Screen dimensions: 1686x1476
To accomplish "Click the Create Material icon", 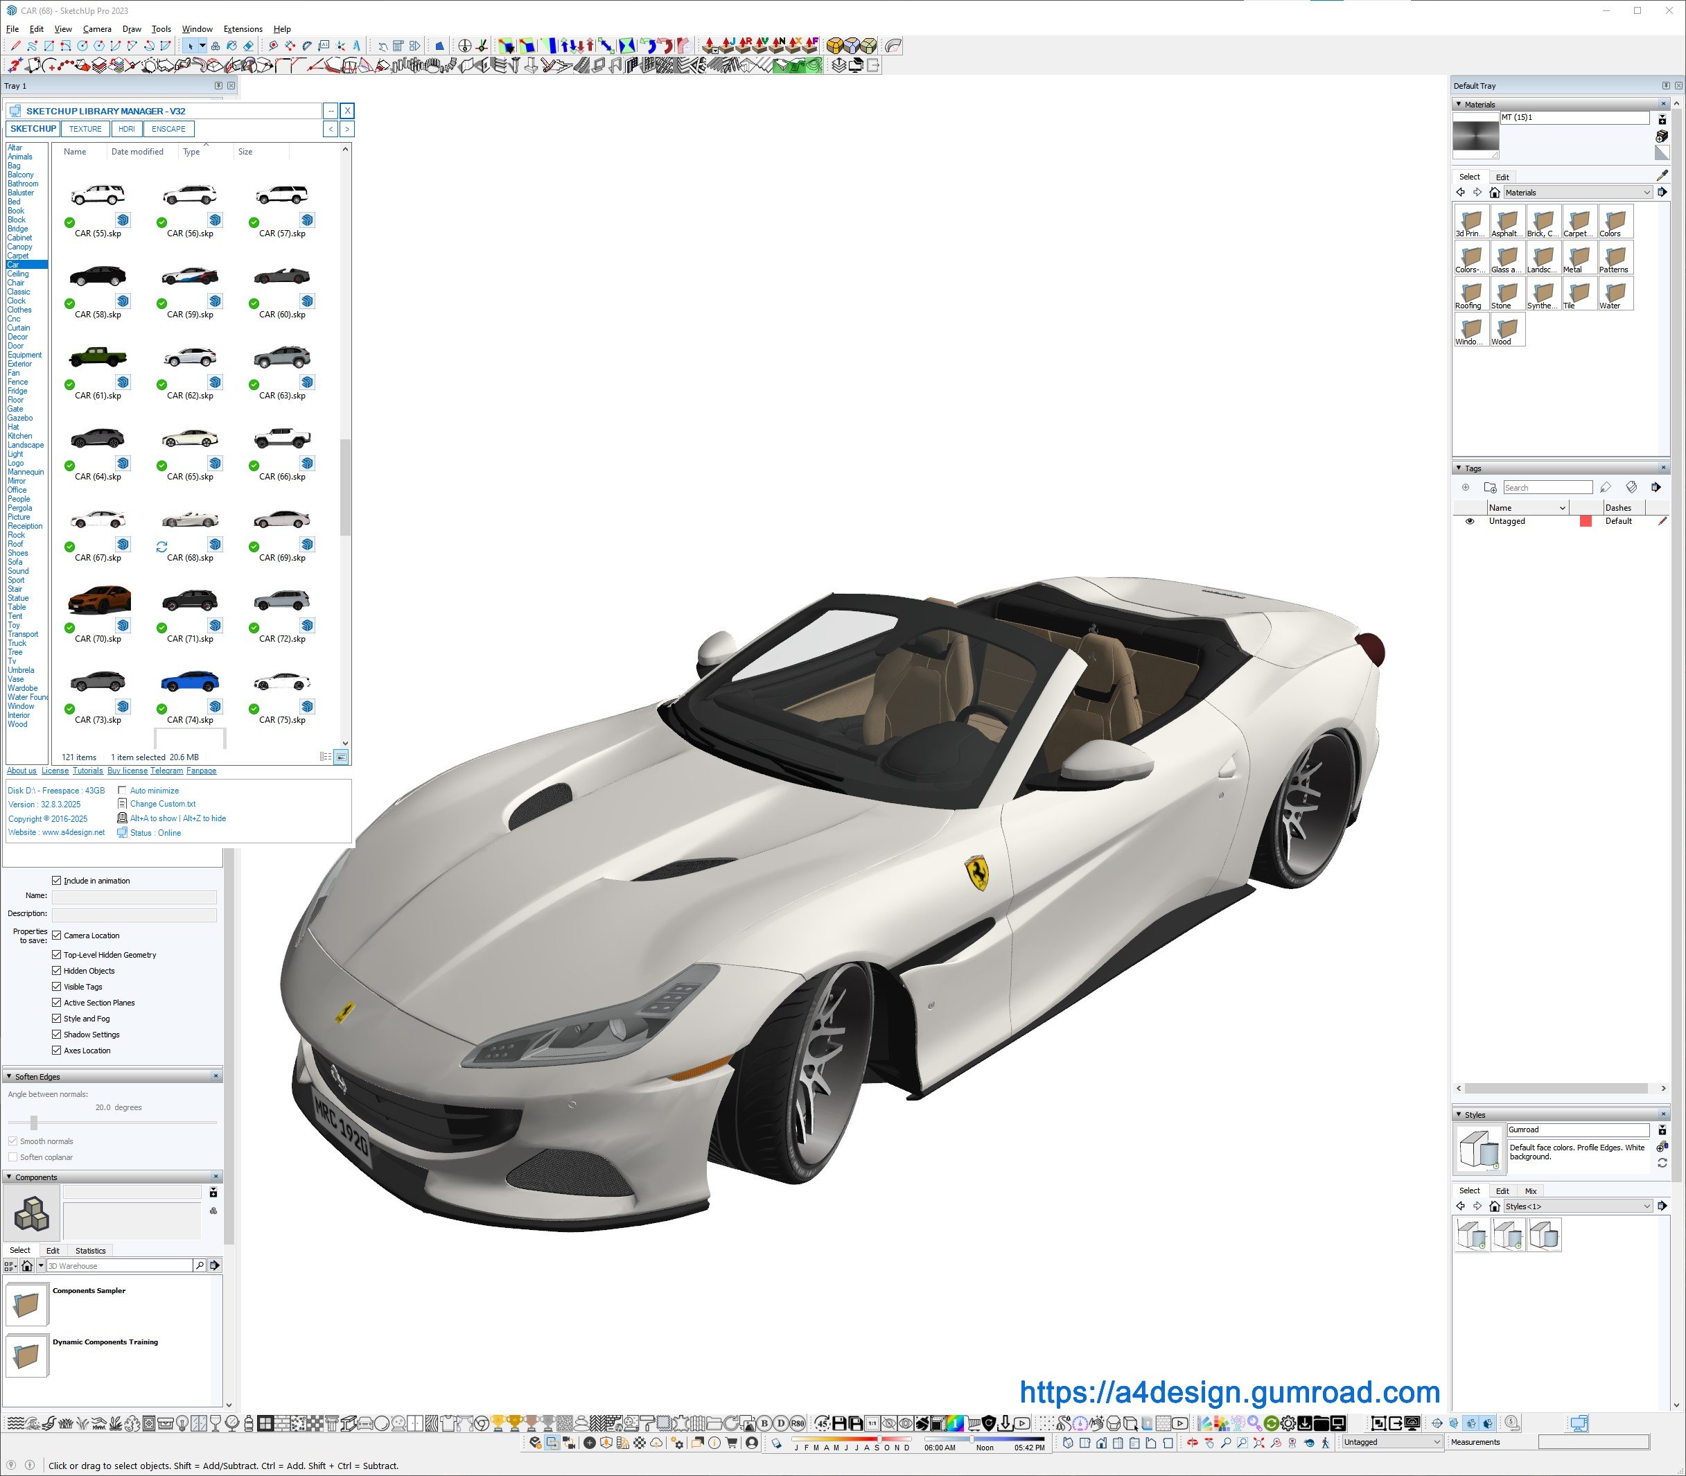I will (x=1661, y=136).
